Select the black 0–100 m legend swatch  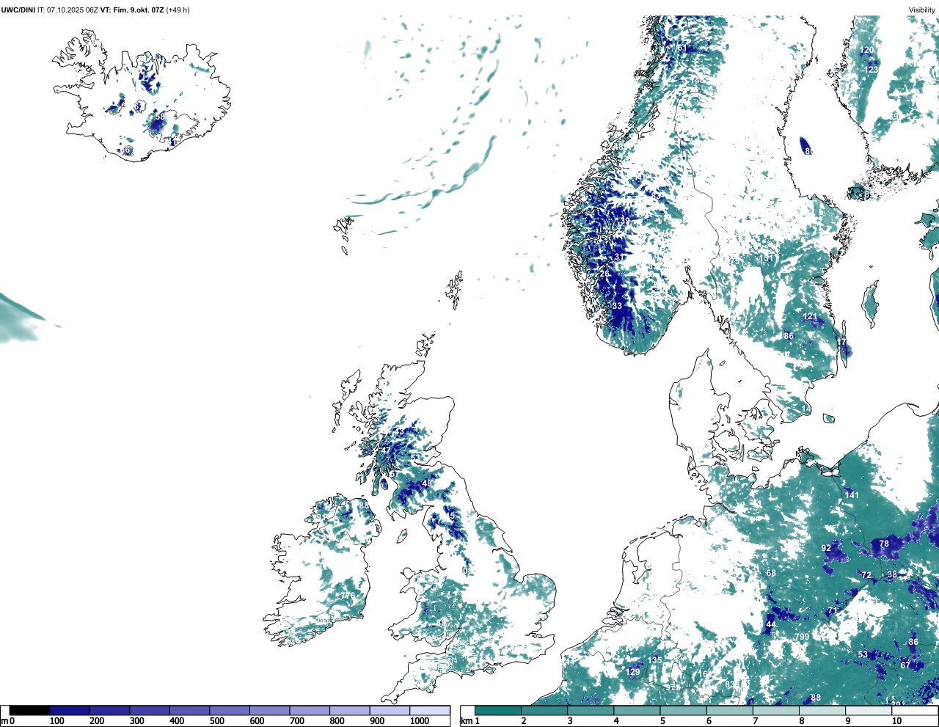pos(30,710)
